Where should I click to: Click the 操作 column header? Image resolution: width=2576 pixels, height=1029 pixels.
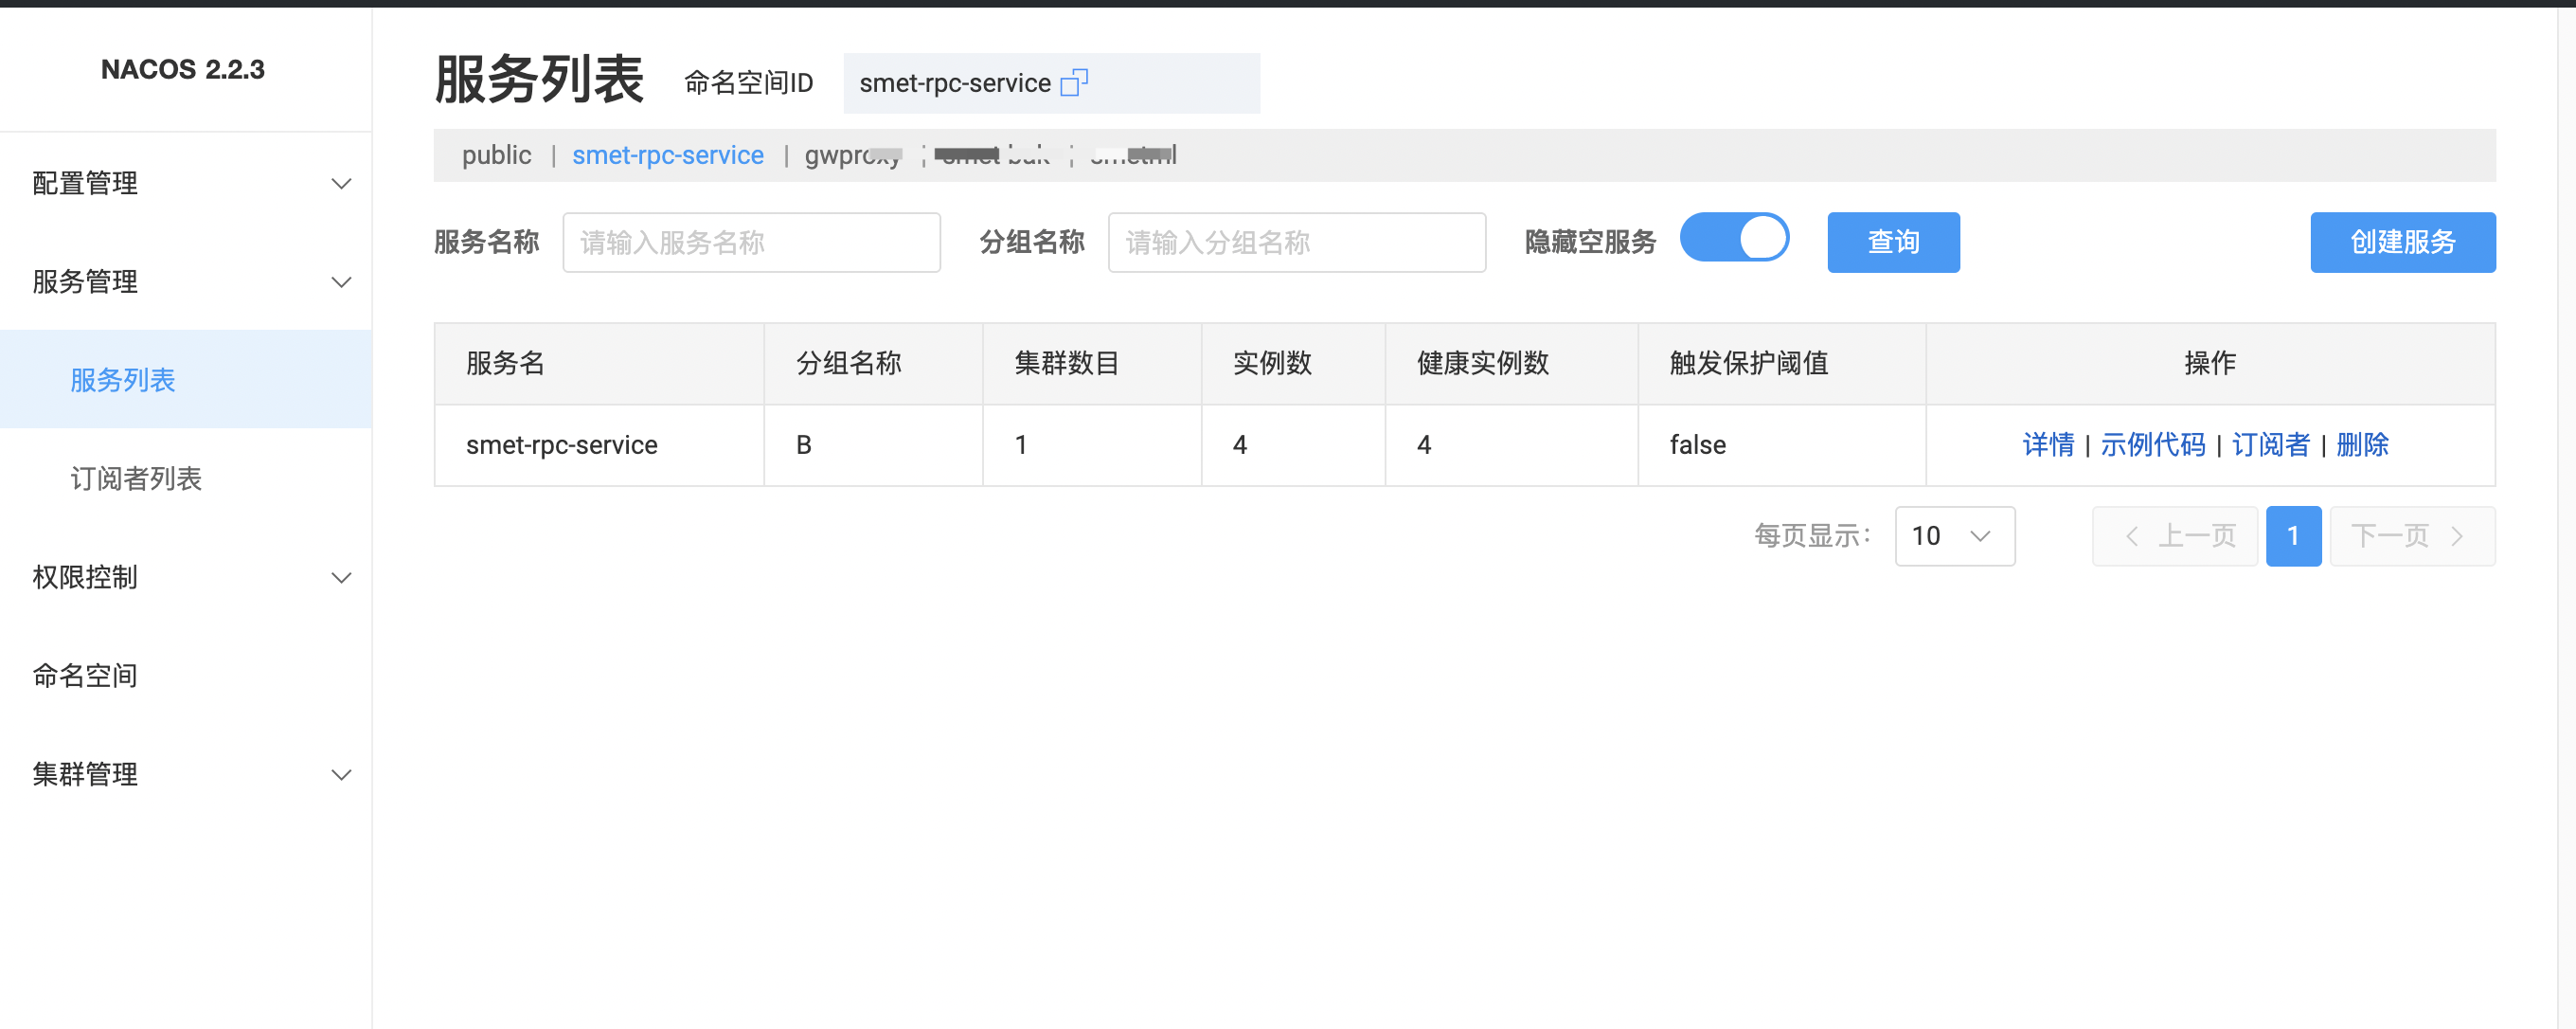[x=2210, y=363]
